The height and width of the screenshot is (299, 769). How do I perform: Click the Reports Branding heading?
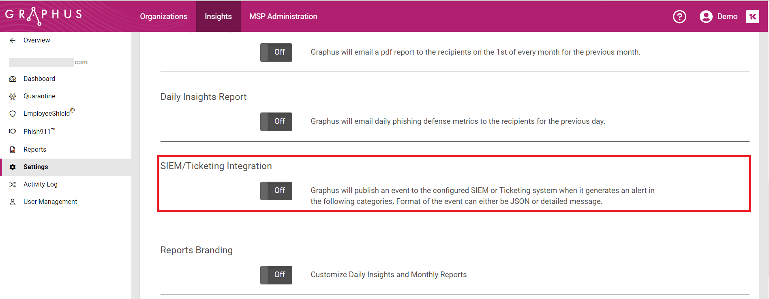[197, 250]
